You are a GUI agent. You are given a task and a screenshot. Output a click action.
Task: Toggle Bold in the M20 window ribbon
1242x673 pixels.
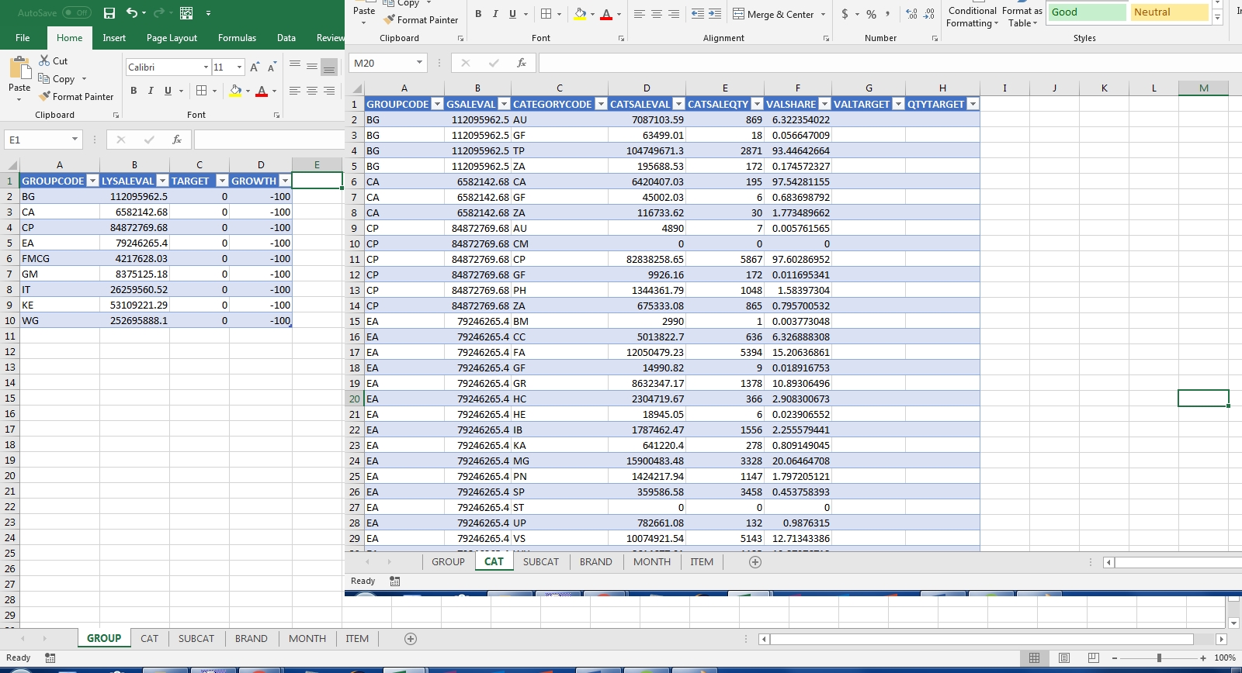(x=478, y=14)
